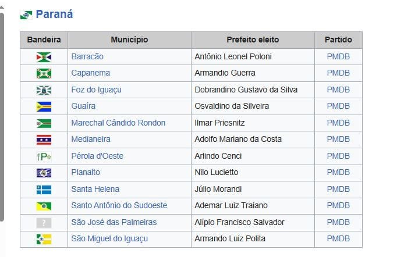Screen dimensions: 397x257
Task: Click the Paraná state flag icon
Action: [26, 15]
